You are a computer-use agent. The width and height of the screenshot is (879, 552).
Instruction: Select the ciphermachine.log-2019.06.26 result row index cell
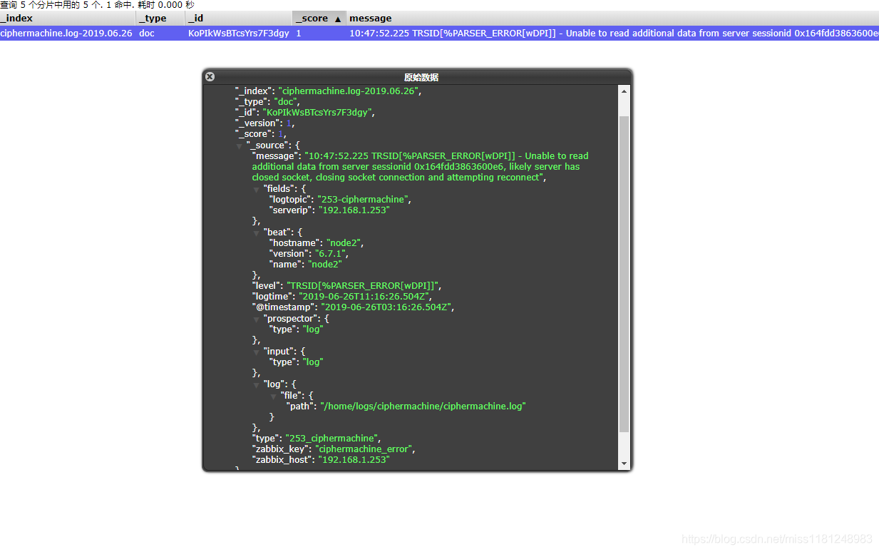click(x=66, y=33)
